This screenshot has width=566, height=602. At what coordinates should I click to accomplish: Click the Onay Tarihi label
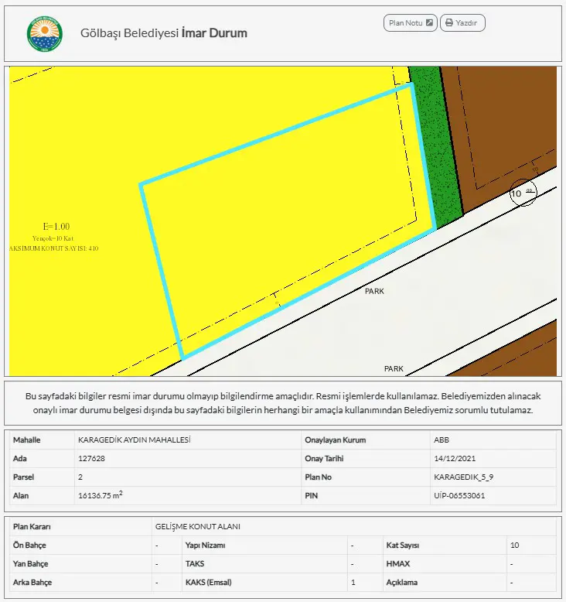[324, 458]
